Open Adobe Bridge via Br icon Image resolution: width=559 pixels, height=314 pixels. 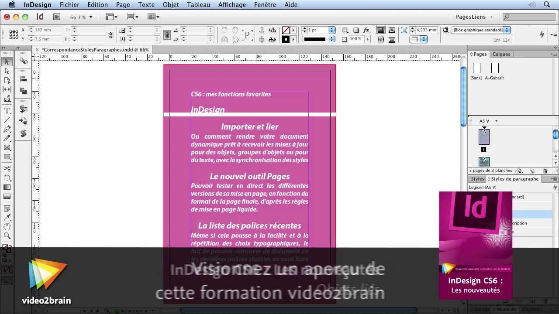point(57,17)
